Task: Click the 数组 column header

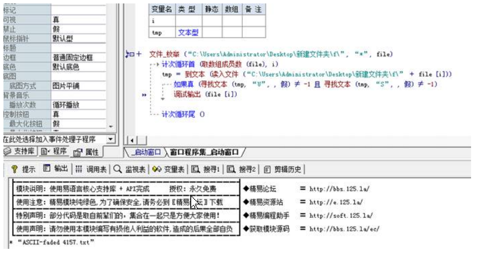Action: [x=232, y=9]
